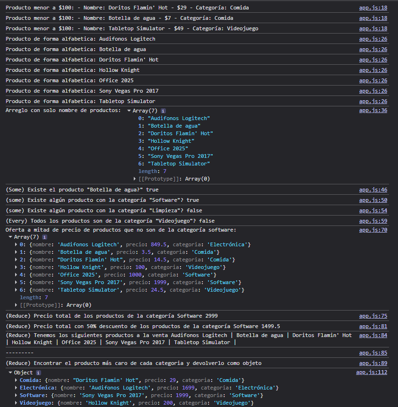
Task: Open app.js:18 link for Tabletop Simulator $49 line
Action: tap(373, 28)
